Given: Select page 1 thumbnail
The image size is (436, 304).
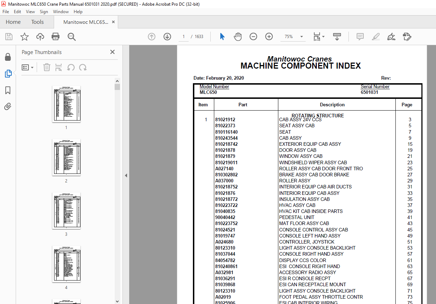Looking at the screenshot, I should (66, 104).
